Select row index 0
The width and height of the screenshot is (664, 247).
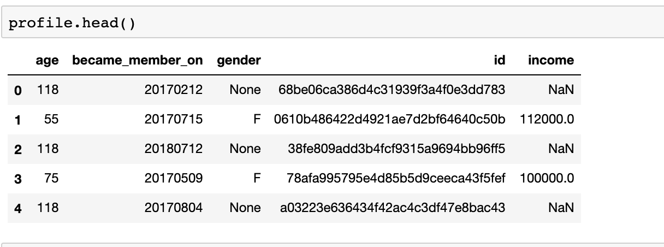click(17, 90)
